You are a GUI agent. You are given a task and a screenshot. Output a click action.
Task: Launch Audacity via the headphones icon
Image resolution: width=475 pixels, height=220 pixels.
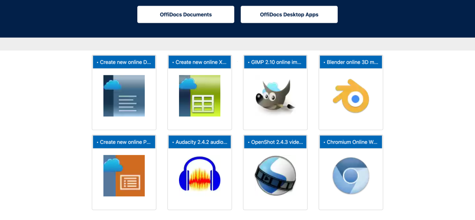pos(199,174)
